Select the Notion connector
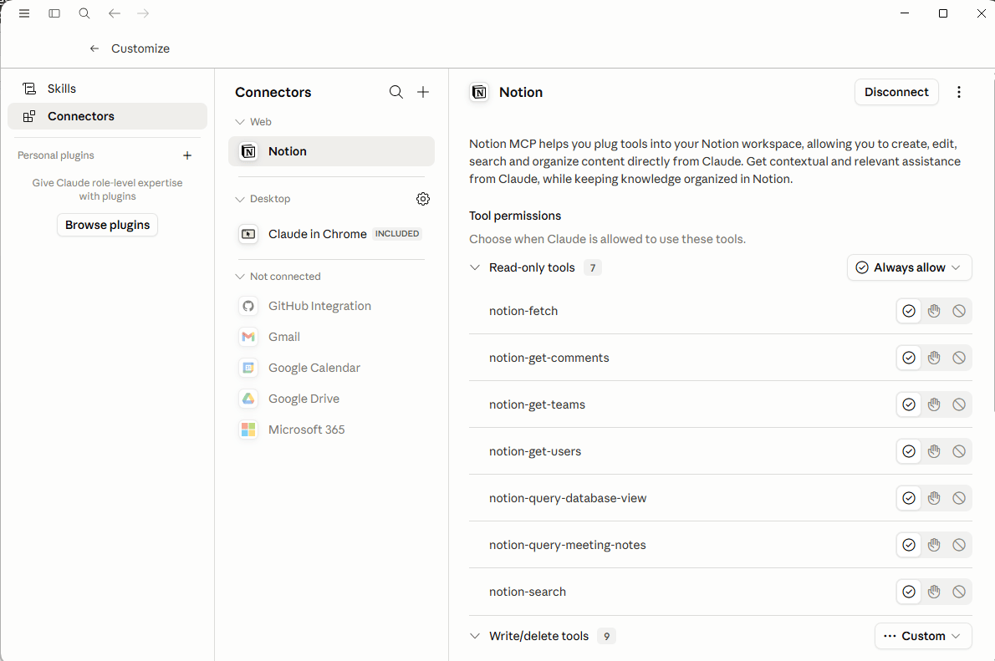 coord(331,151)
